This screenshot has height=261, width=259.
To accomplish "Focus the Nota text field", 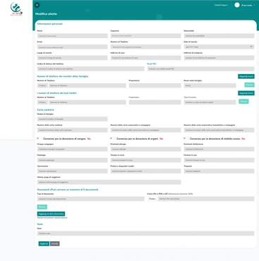I will click(145, 233).
